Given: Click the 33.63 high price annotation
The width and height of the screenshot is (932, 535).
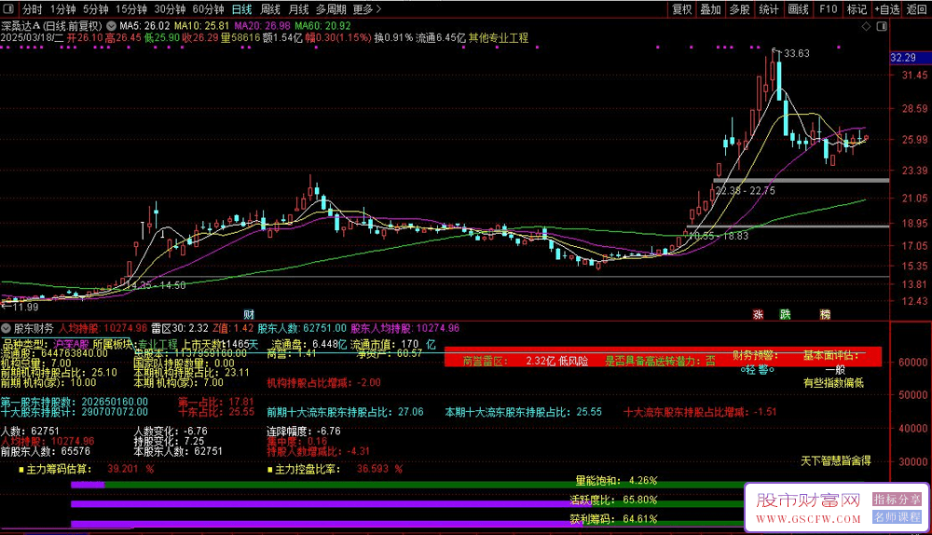Looking at the screenshot, I should [x=797, y=53].
